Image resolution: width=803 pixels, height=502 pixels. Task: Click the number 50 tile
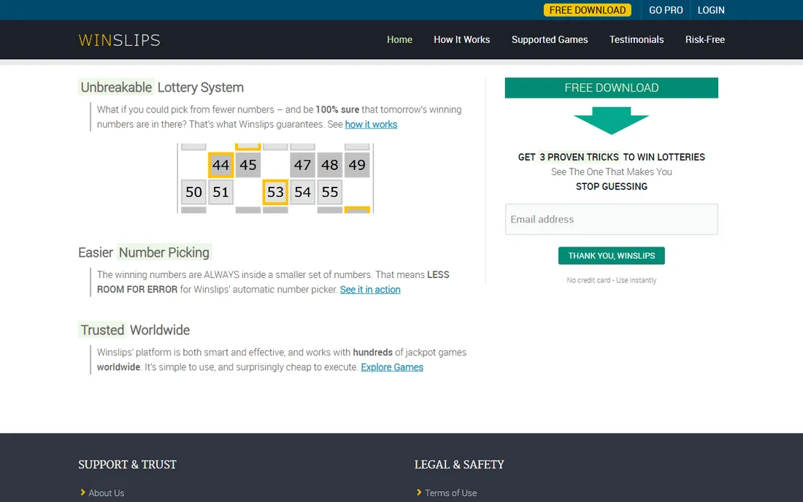point(193,192)
